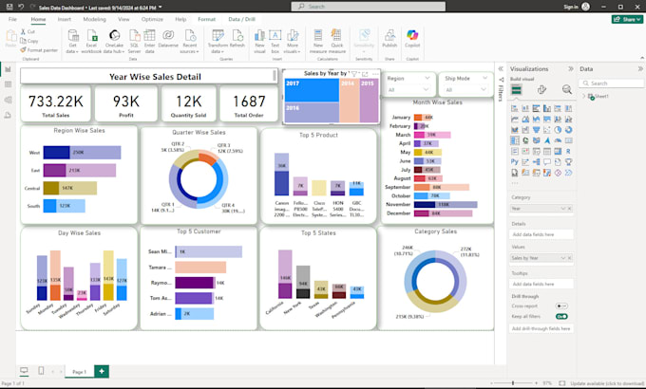Click Sign in
This screenshot has height=389, width=646.
coord(571,7)
